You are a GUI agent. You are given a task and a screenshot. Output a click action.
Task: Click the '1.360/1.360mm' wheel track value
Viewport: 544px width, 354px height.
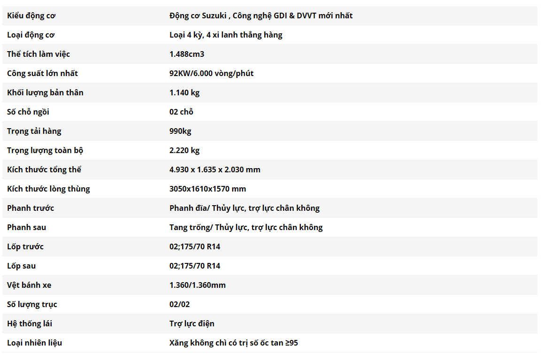pos(197,285)
